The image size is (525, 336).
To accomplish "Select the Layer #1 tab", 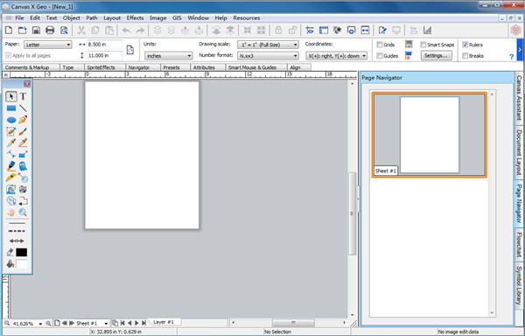I will pyautogui.click(x=164, y=322).
